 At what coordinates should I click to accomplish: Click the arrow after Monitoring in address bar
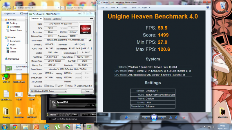tap(32, 8)
